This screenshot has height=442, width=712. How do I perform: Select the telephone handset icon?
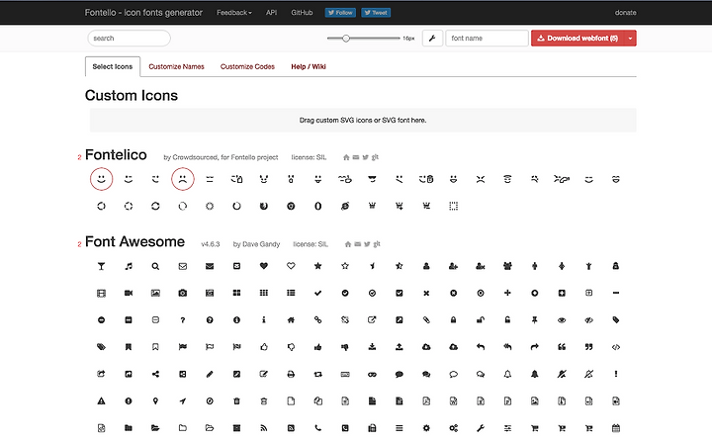point(317,428)
